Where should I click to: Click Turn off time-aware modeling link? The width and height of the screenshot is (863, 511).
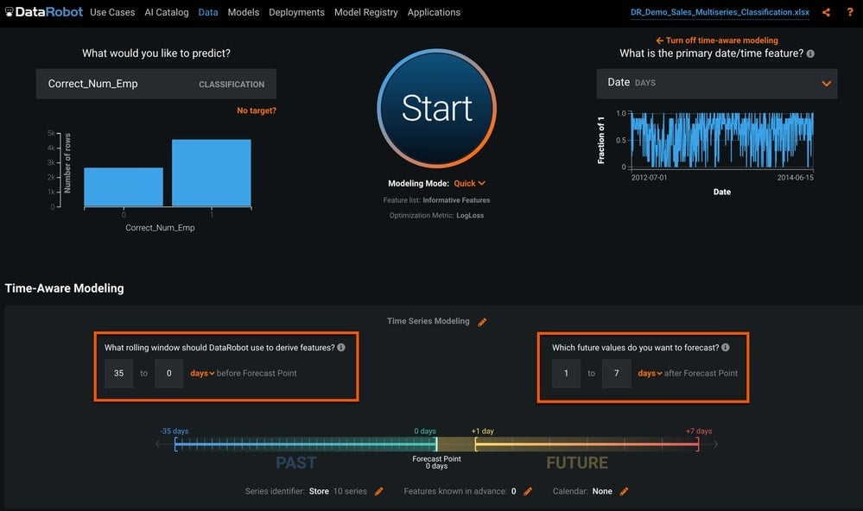click(717, 41)
